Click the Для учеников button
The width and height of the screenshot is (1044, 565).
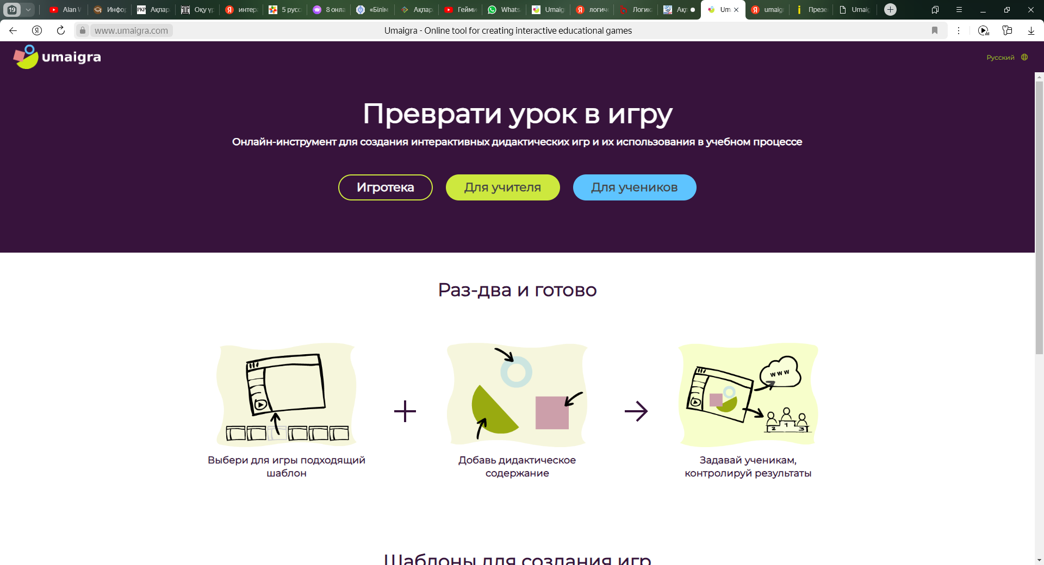[x=635, y=187]
